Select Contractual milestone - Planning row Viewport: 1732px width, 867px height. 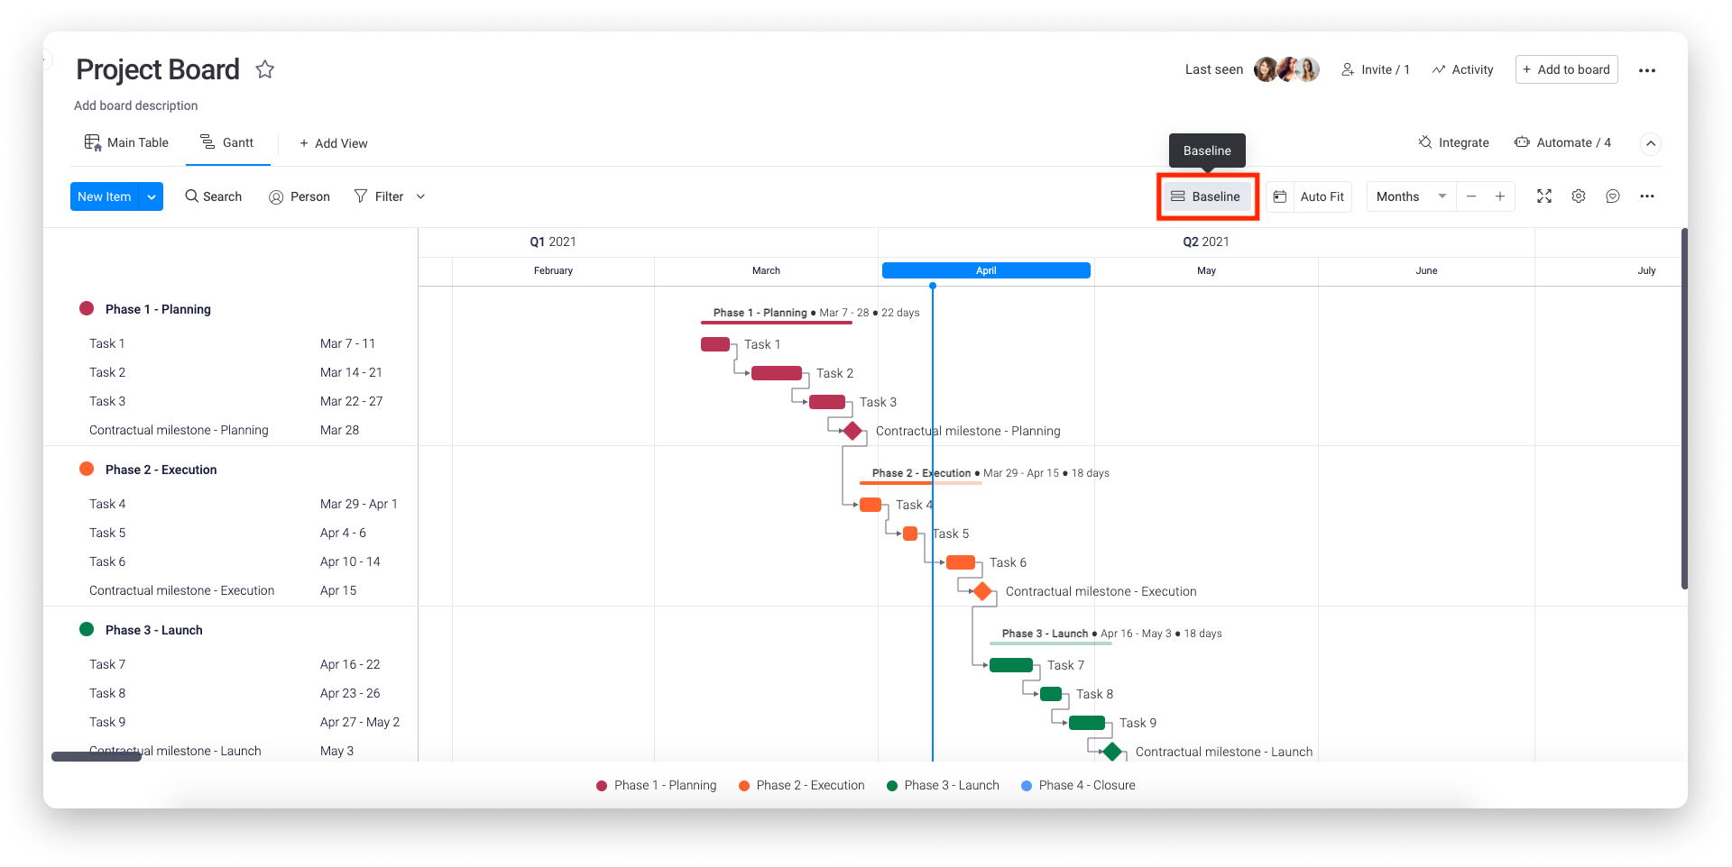[x=179, y=430]
